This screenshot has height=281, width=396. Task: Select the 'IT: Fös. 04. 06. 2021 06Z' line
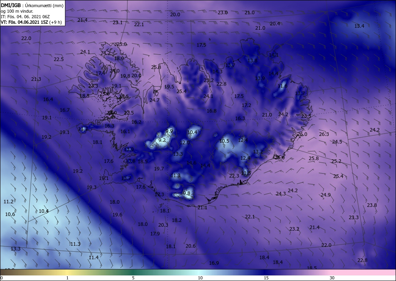[25, 17]
